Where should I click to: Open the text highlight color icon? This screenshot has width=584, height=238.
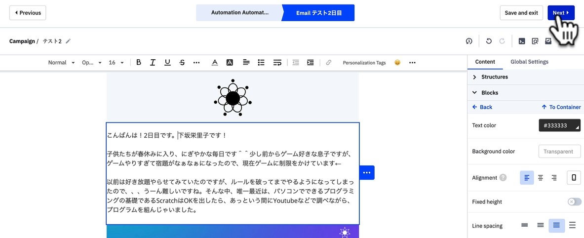230,63
